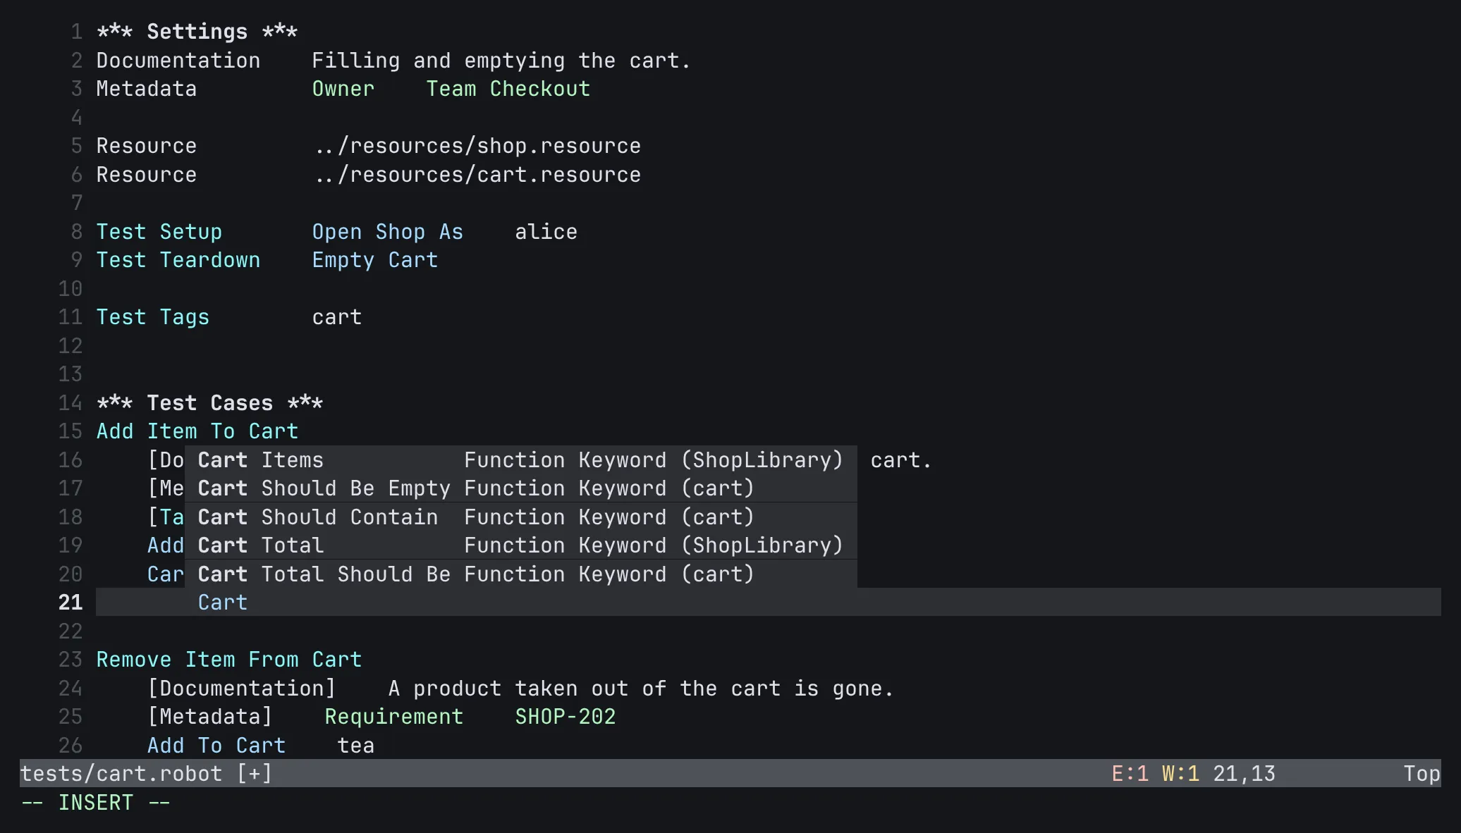
Task: Click 'Documentation' setting on line 2
Action: point(178,60)
